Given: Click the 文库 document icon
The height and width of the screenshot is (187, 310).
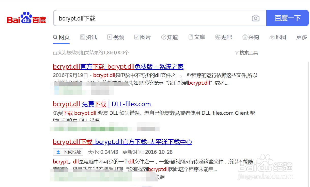Looking at the screenshot, I should pyautogui.click(x=191, y=37).
